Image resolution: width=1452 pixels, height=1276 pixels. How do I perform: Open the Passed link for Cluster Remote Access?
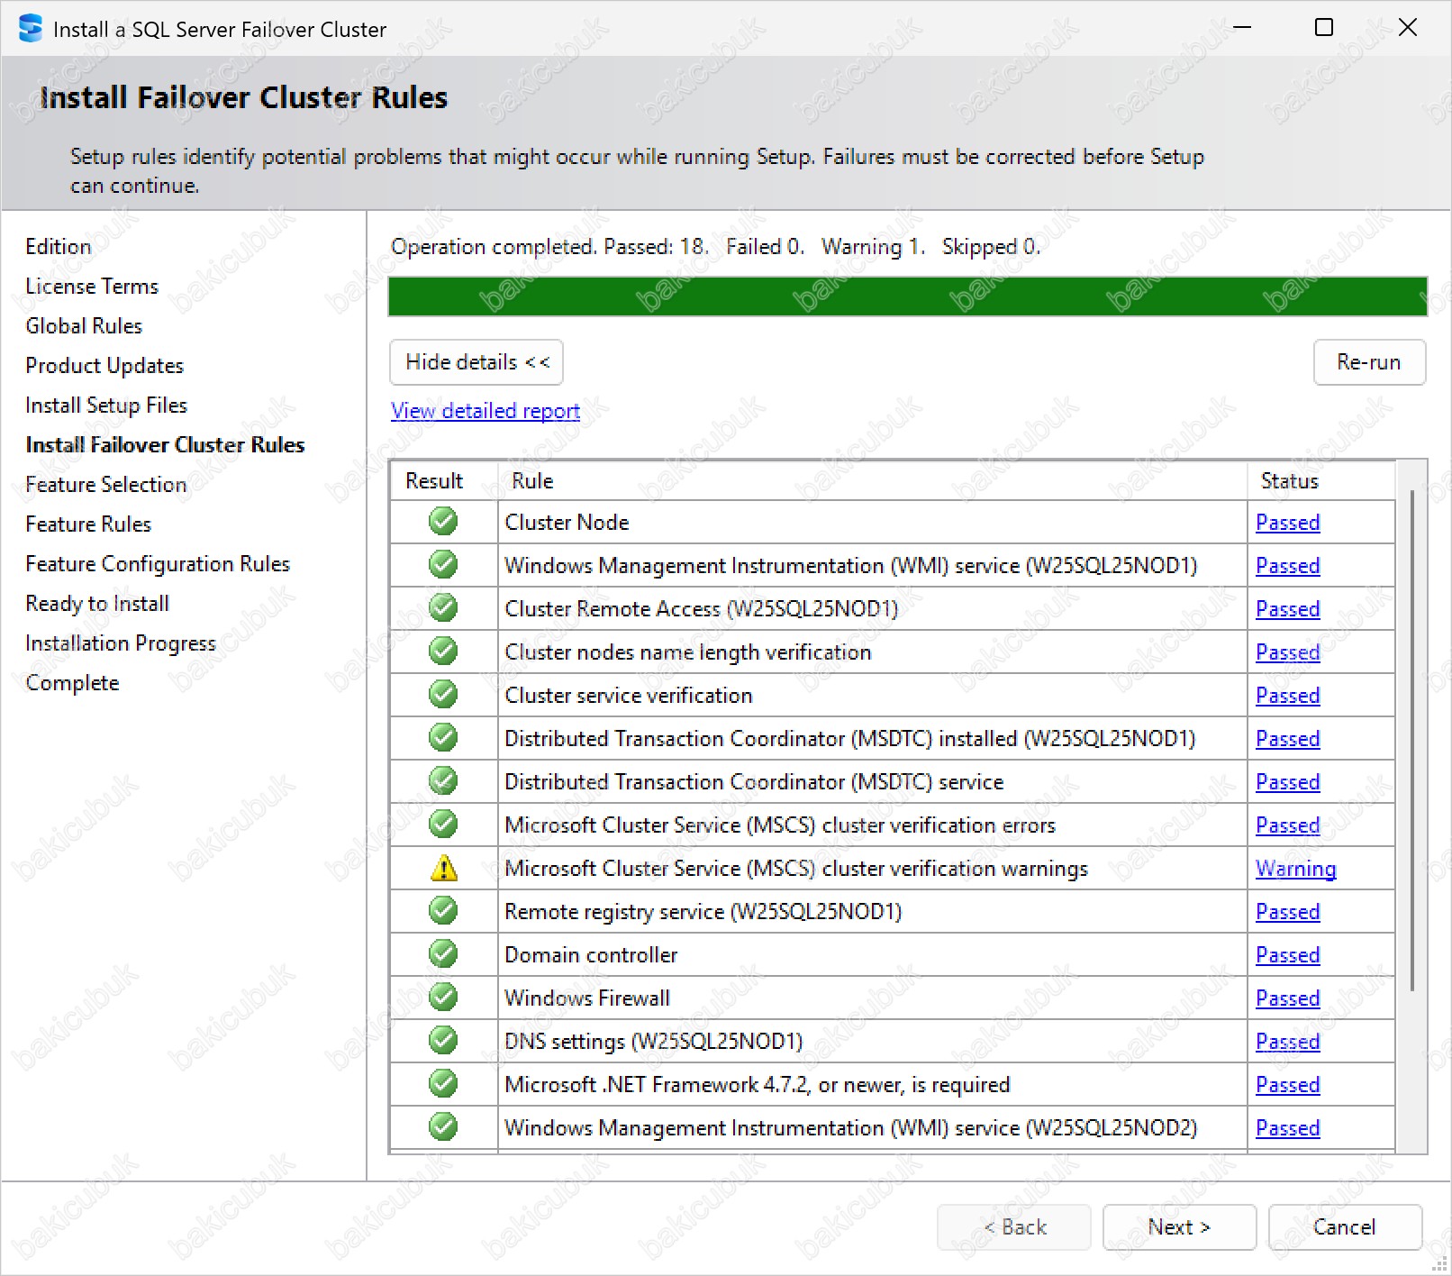click(x=1287, y=609)
